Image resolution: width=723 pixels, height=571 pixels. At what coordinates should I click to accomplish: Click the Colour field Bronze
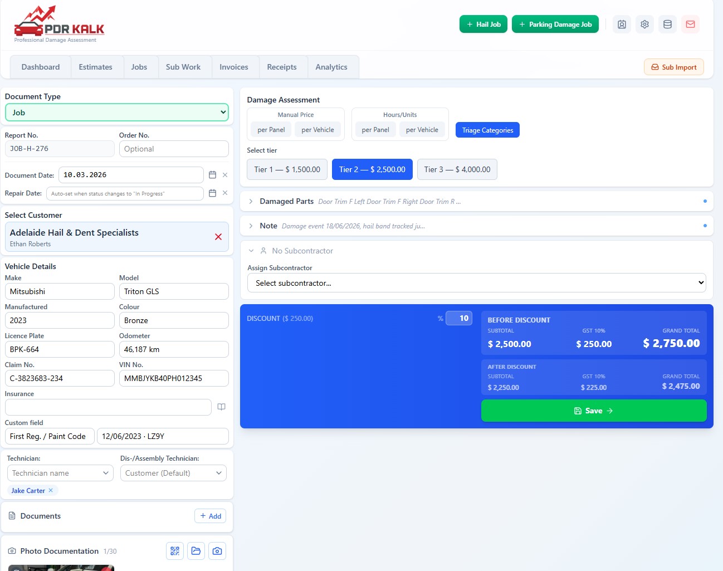(174, 320)
